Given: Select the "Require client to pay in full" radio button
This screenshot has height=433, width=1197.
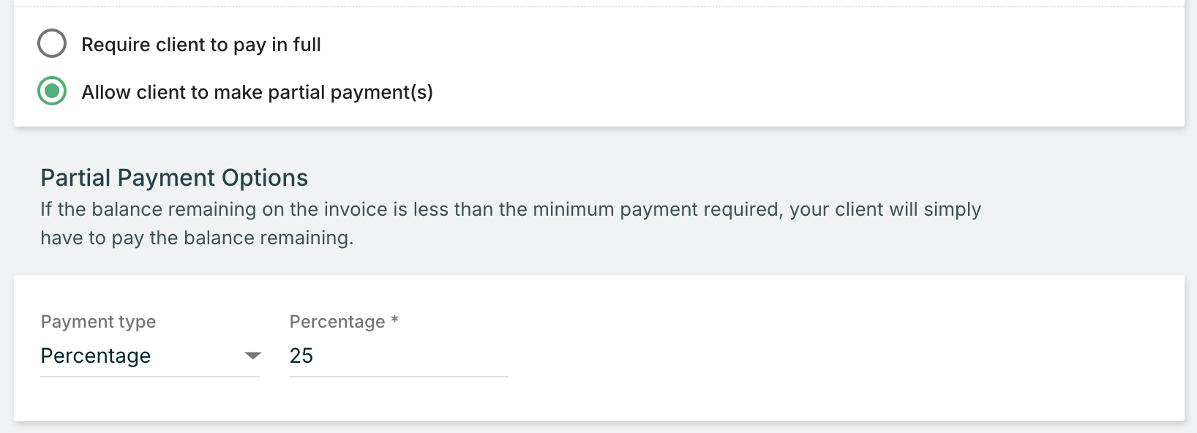Looking at the screenshot, I should pyautogui.click(x=52, y=44).
